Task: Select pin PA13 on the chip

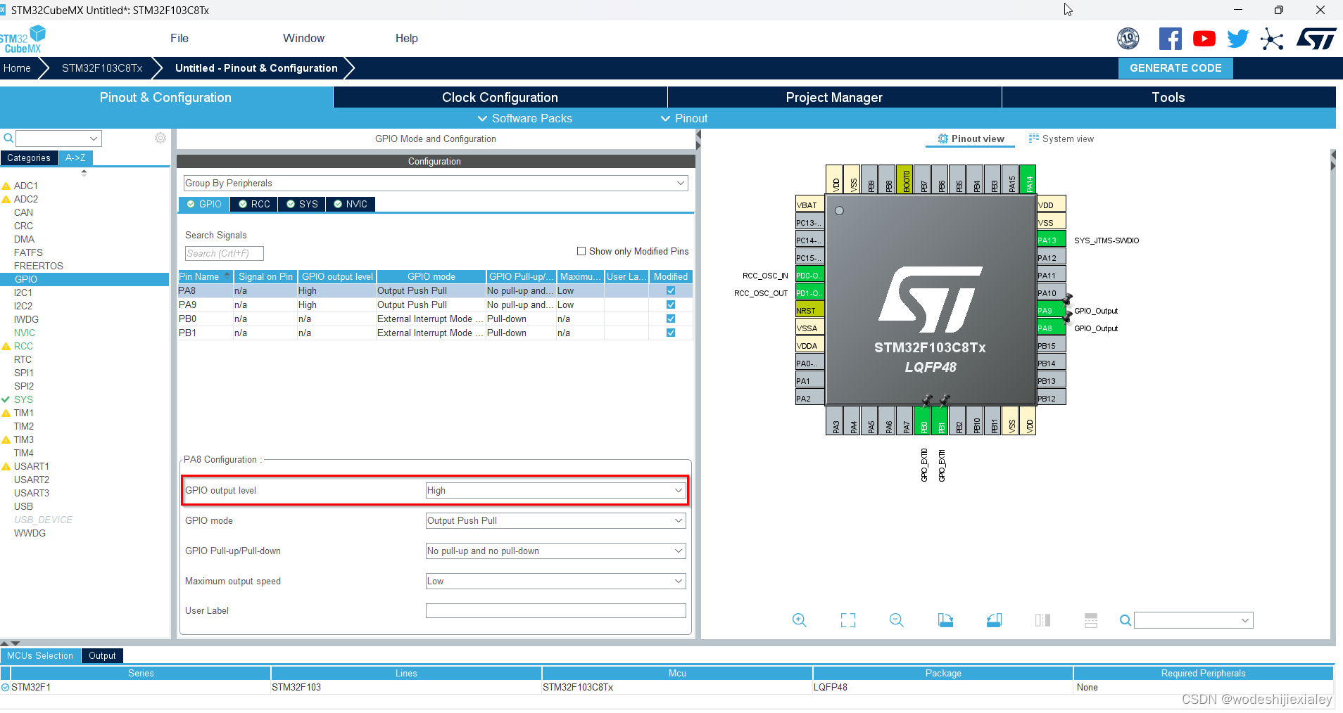Action: [1051, 240]
